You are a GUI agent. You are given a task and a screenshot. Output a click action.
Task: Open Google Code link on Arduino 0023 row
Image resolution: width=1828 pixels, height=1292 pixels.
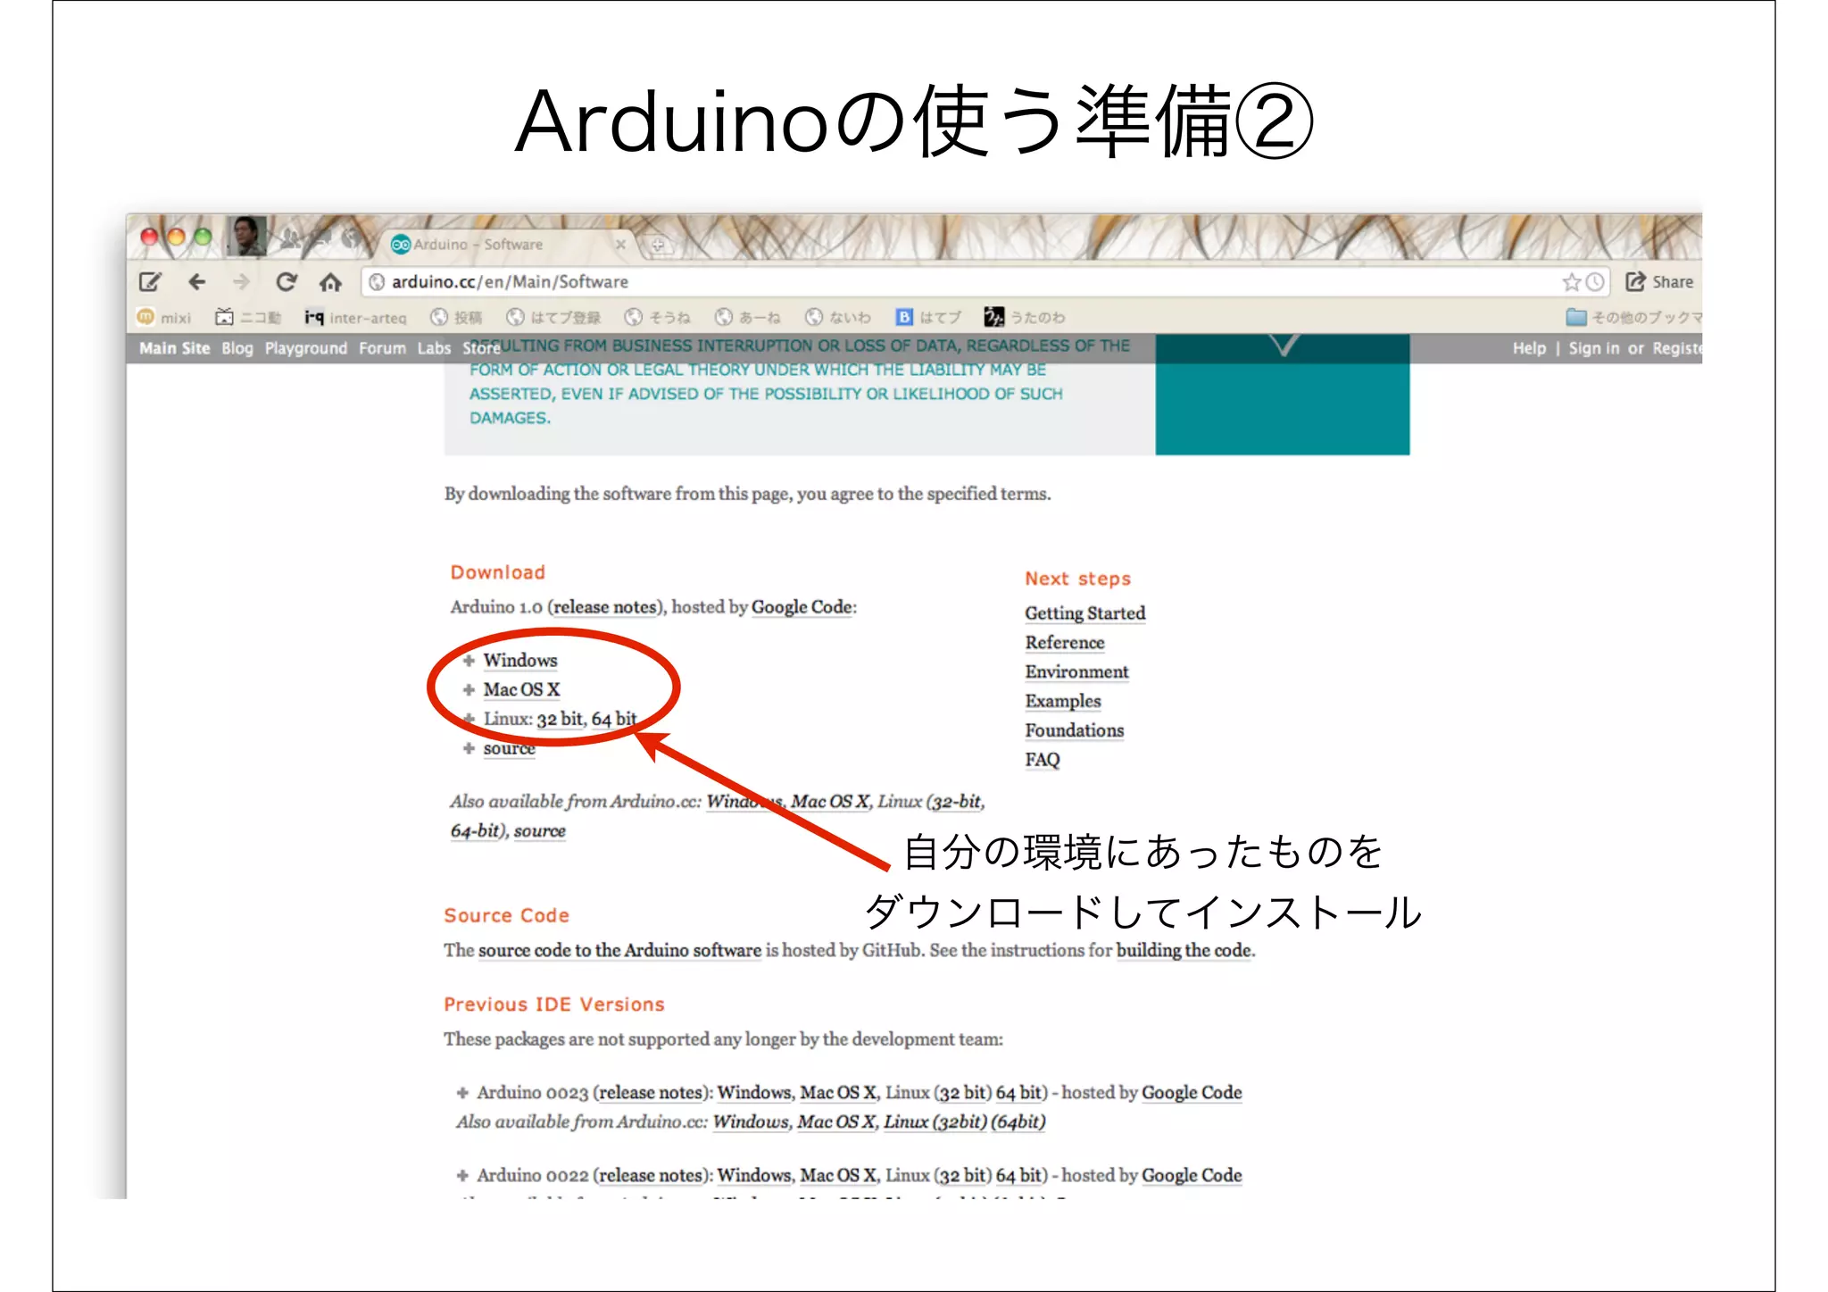tap(1192, 1093)
